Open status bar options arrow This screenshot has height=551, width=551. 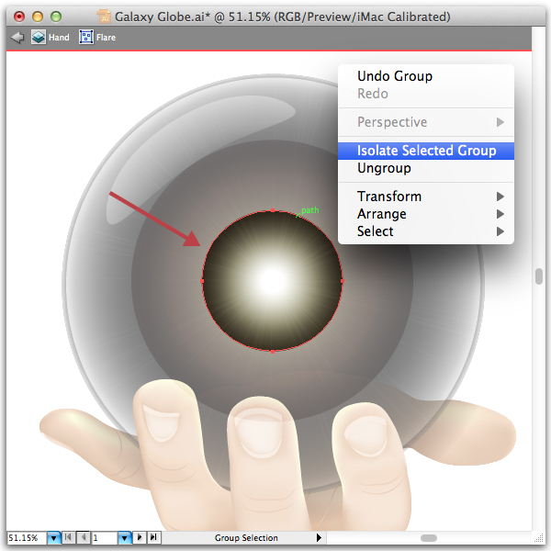click(319, 537)
